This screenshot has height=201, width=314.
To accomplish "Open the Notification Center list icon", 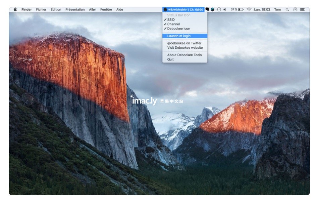I will point(302,9).
